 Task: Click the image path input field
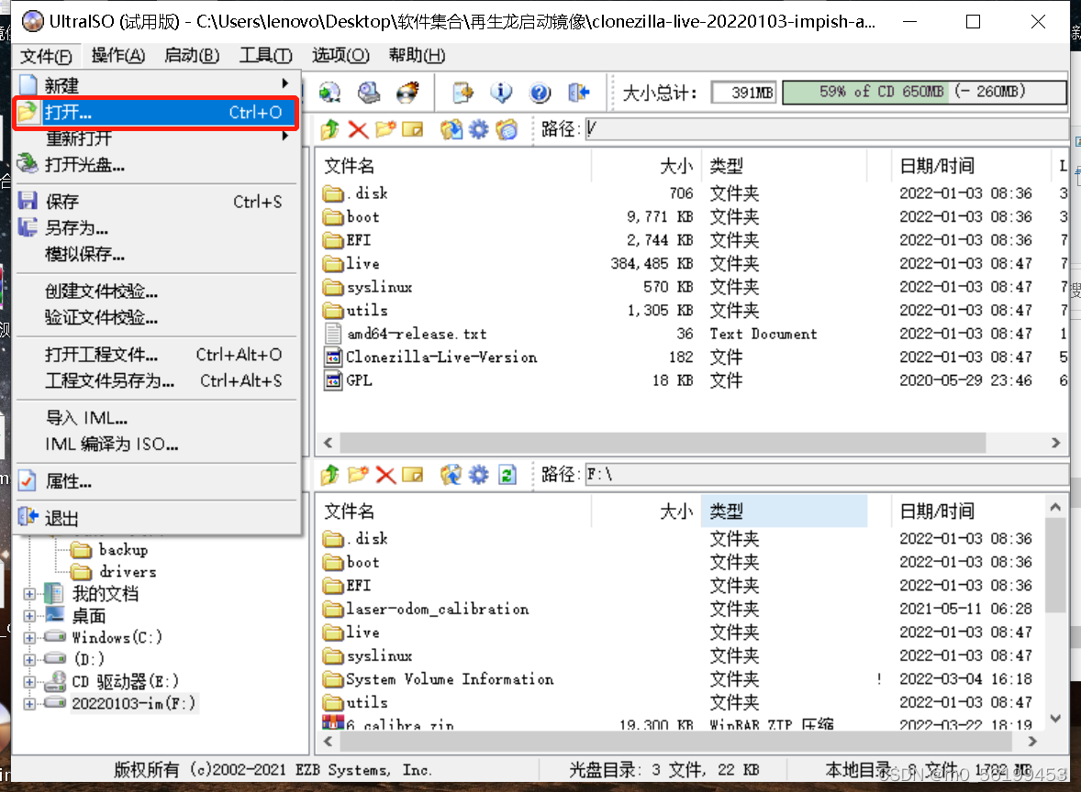click(826, 128)
